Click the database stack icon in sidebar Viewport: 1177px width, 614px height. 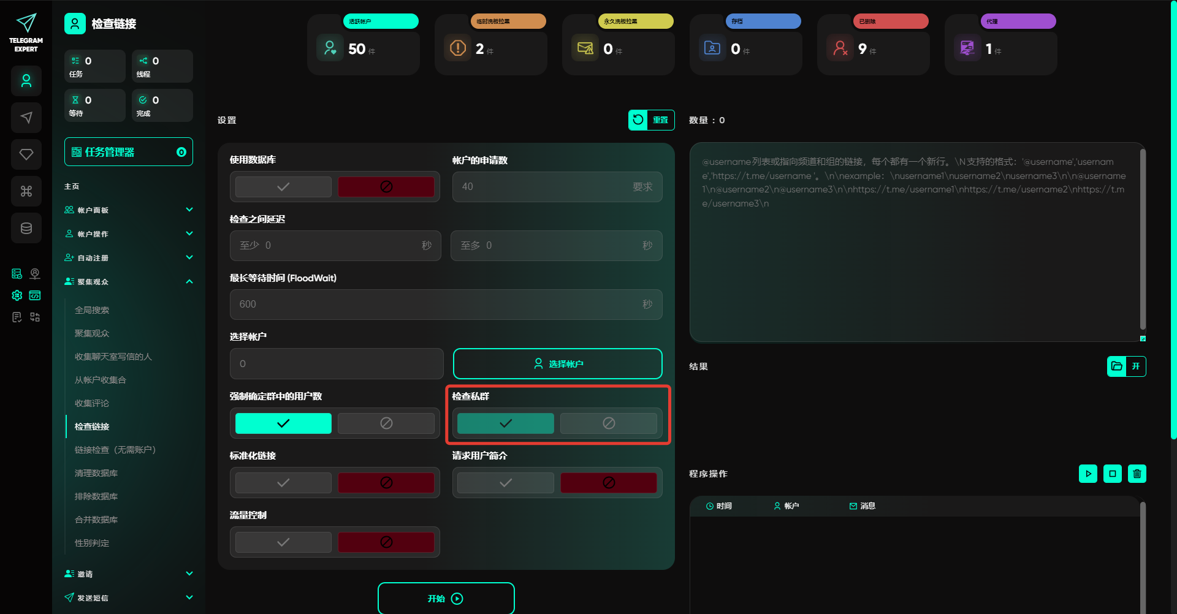tap(26, 228)
